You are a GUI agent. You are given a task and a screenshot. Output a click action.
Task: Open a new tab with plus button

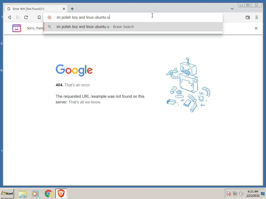coord(72,9)
